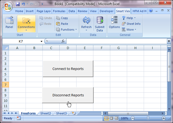Click the 100% zoom level
The height and width of the screenshot is (123, 173).
pyautogui.click(x=124, y=118)
